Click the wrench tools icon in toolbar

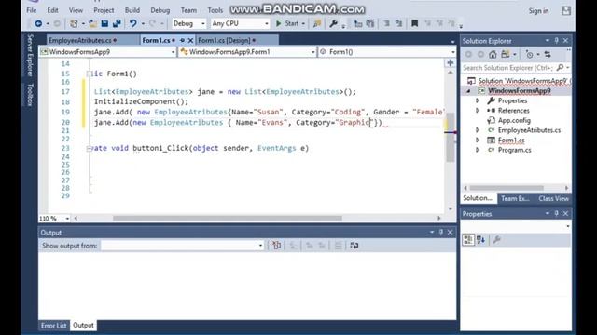coord(333,23)
